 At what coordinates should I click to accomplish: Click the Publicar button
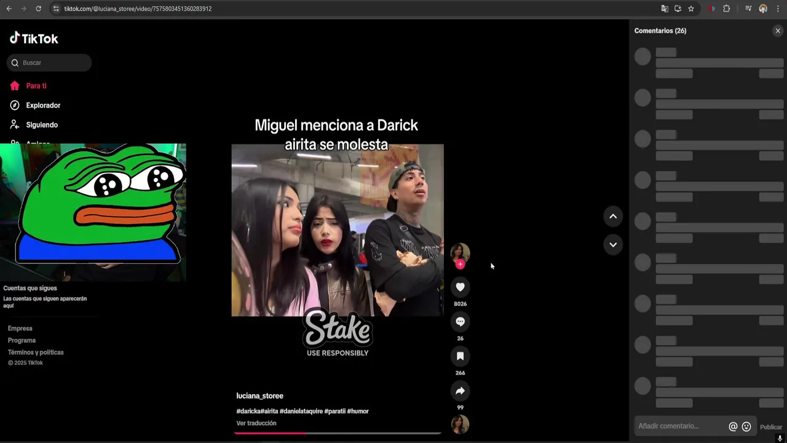coord(771,427)
